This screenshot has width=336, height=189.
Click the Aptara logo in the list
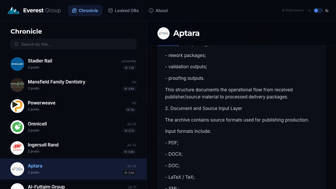click(17, 169)
